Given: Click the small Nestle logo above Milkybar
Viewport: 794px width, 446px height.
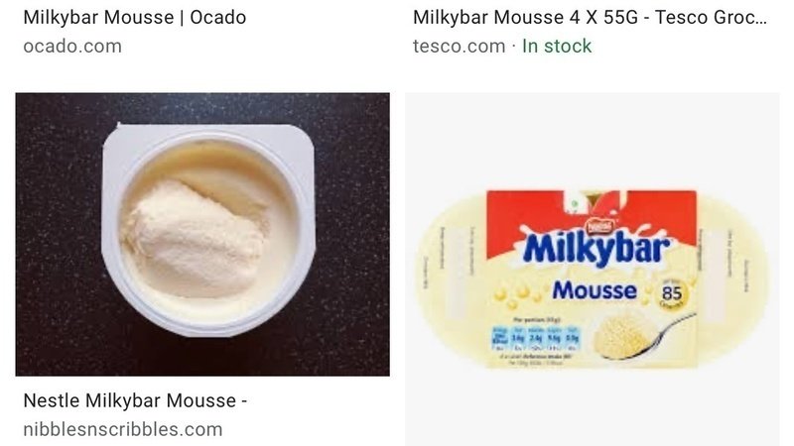Looking at the screenshot, I should 599,226.
